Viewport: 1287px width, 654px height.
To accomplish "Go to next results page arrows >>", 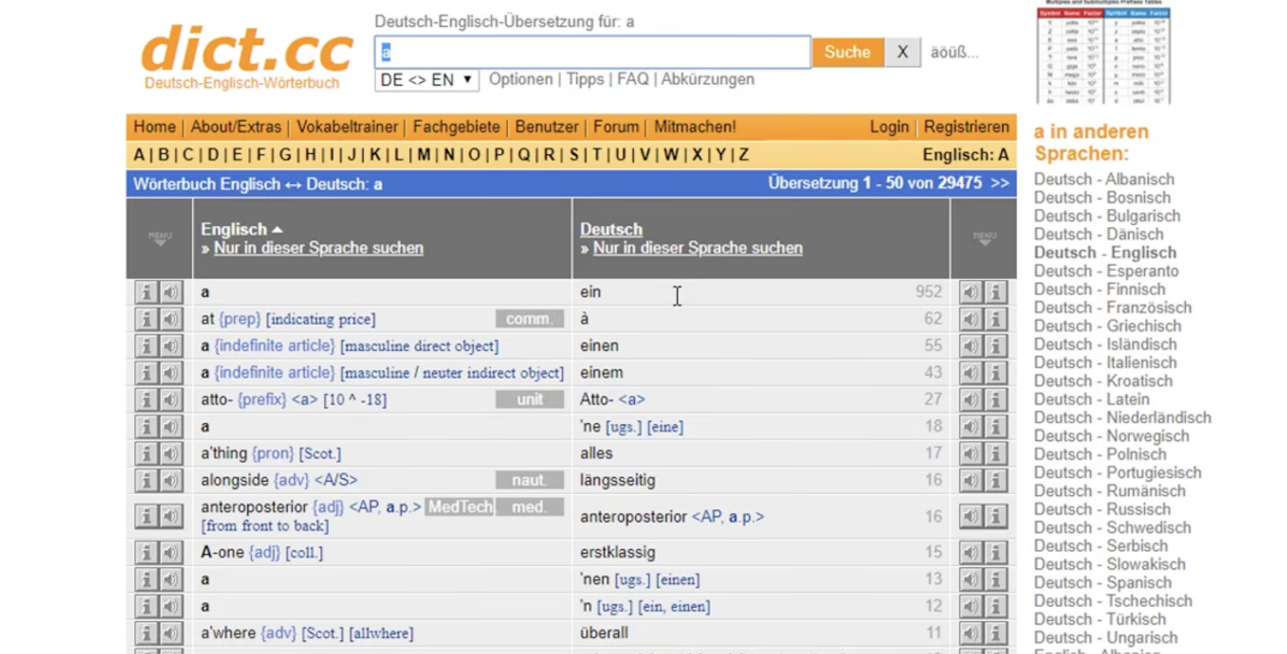I will (1000, 183).
